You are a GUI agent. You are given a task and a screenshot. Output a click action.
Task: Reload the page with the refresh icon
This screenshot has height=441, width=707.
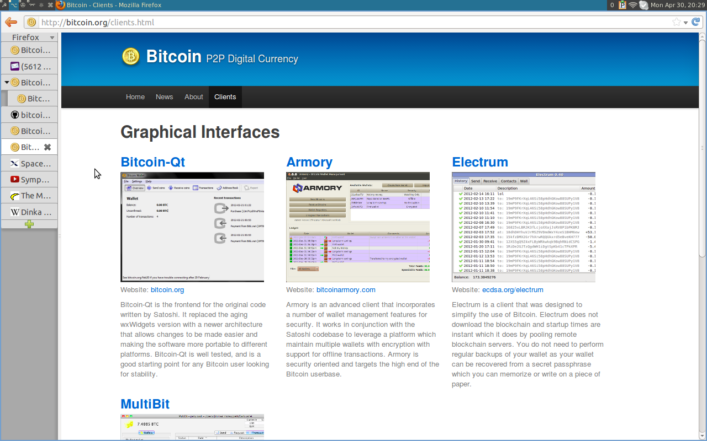coord(696,22)
